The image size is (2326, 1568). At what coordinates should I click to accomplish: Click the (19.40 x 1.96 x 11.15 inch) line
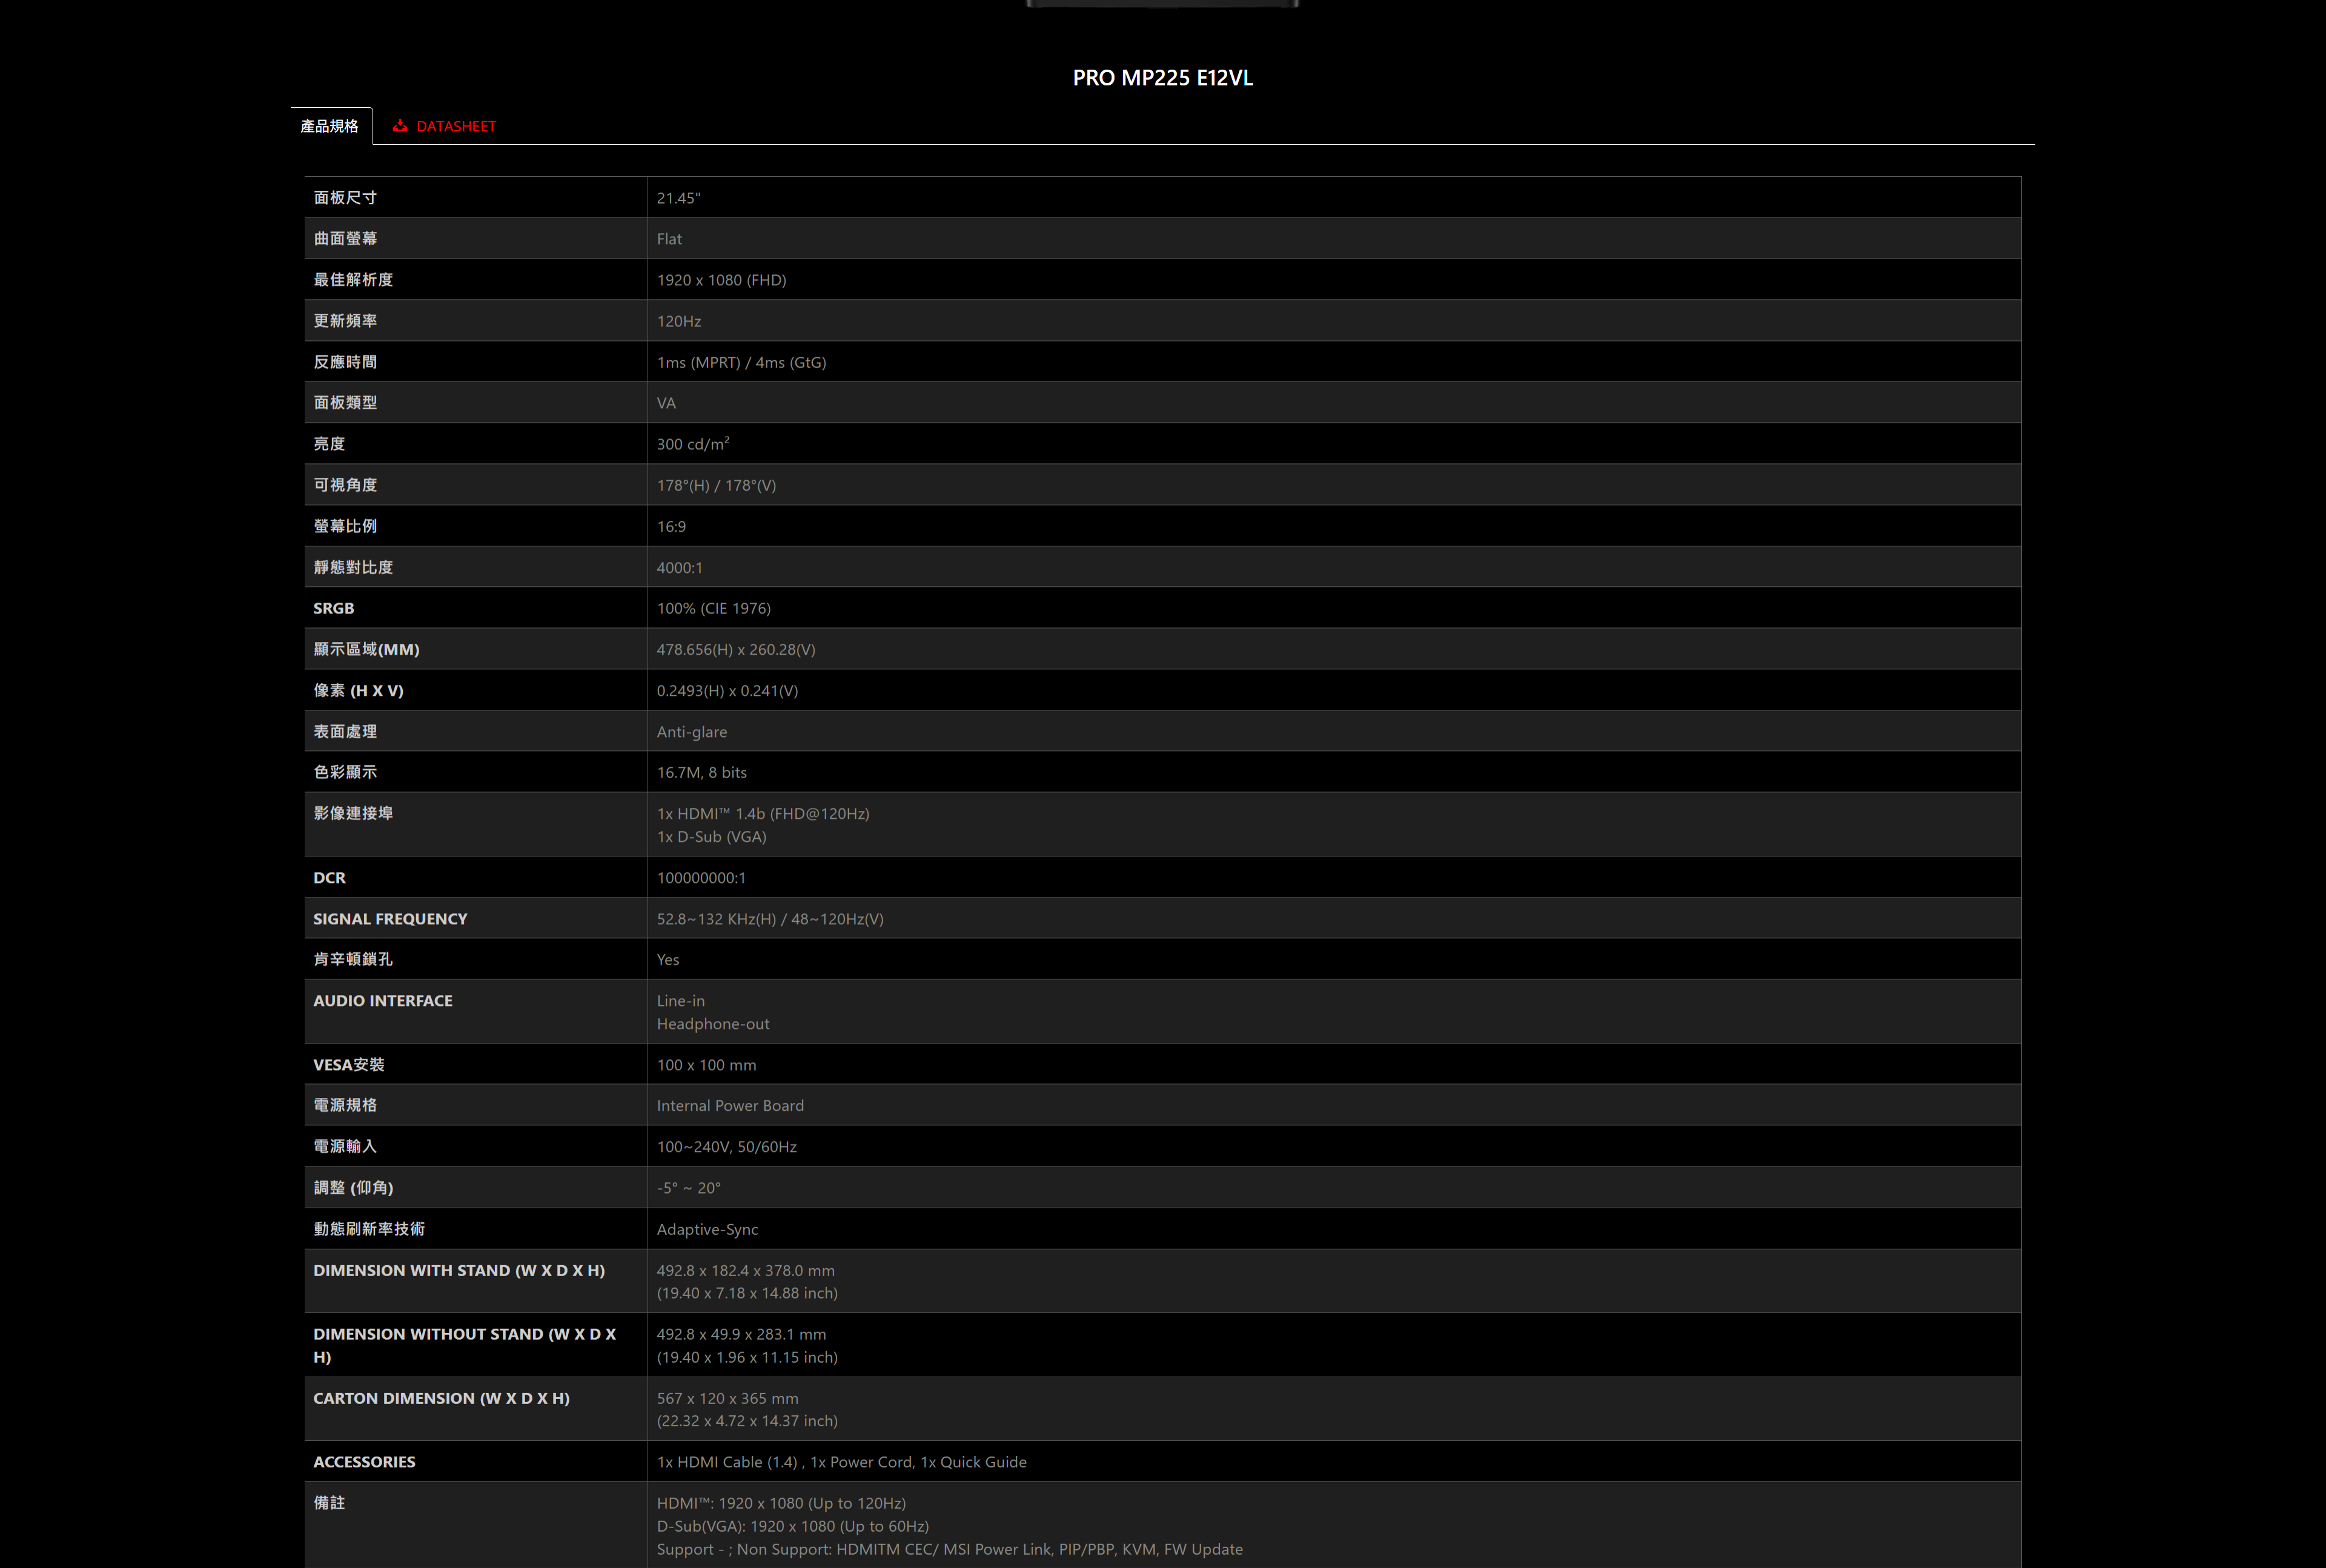tap(747, 1357)
